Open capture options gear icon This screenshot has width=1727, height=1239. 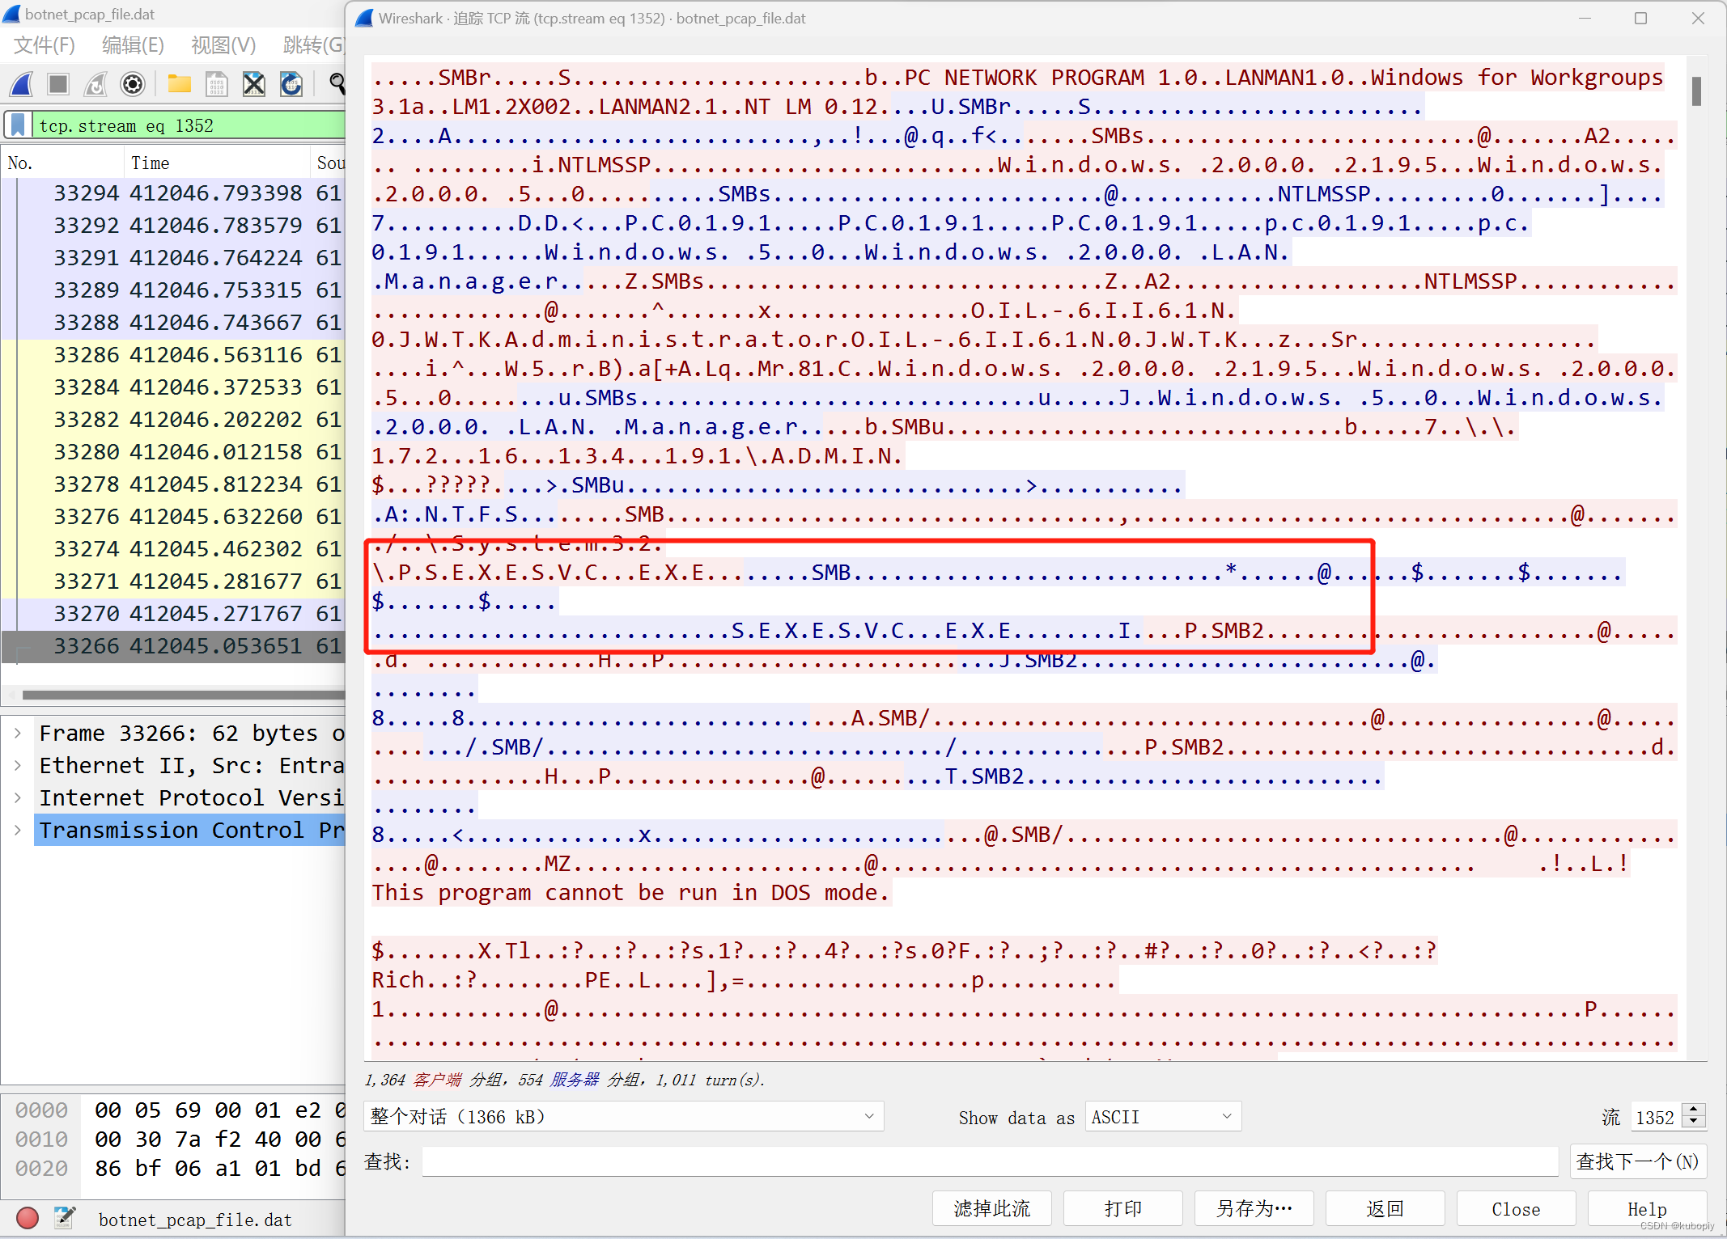coord(133,84)
